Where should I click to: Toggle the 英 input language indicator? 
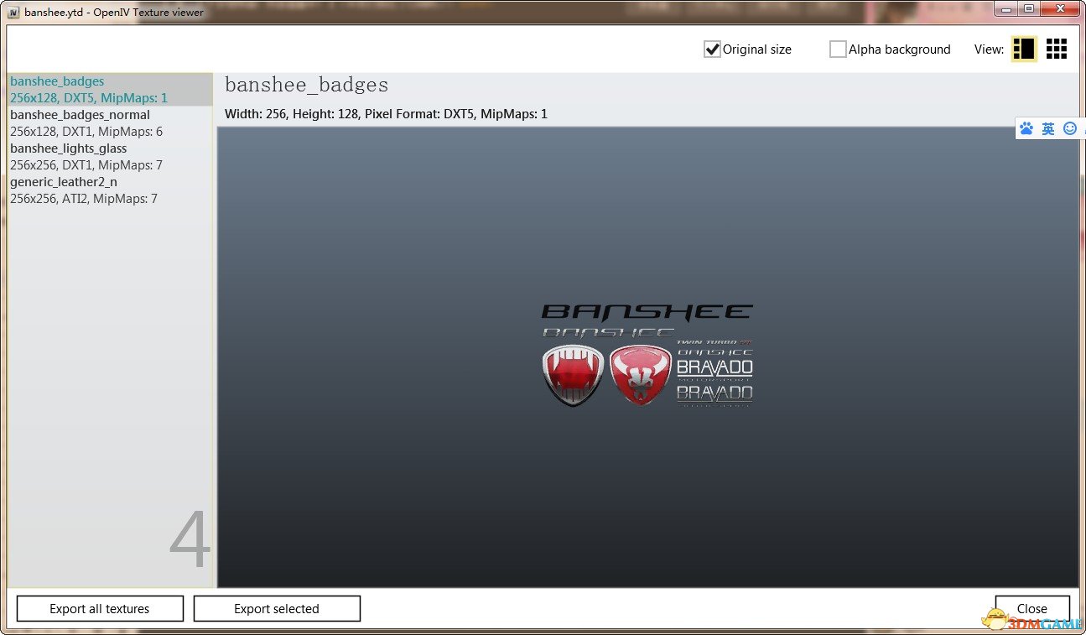point(1048,128)
